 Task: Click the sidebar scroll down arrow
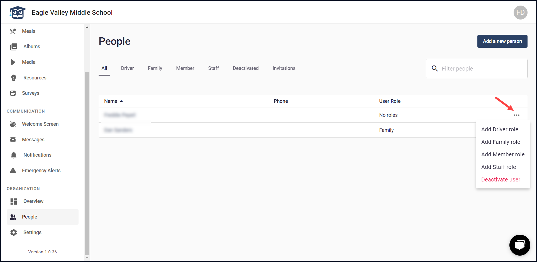[x=87, y=258]
